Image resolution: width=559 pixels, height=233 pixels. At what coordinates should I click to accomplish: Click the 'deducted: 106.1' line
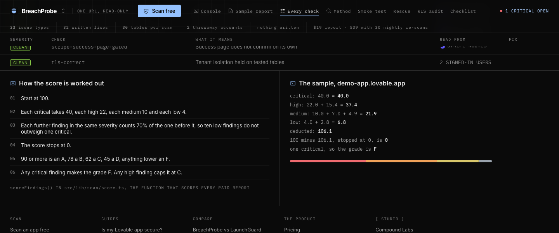(x=311, y=131)
